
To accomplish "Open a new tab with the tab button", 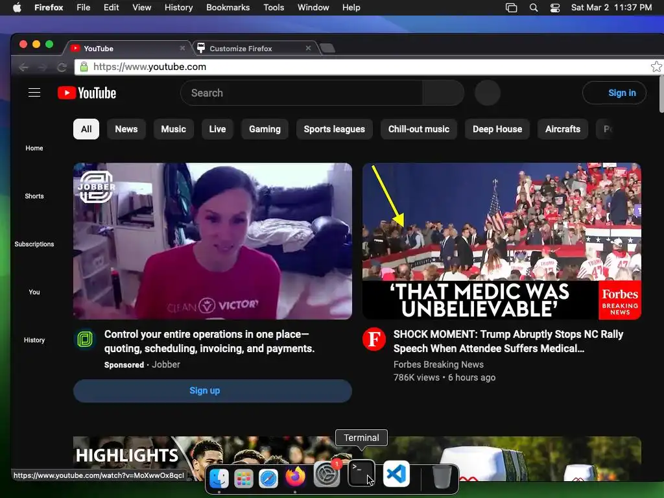I will tap(327, 48).
